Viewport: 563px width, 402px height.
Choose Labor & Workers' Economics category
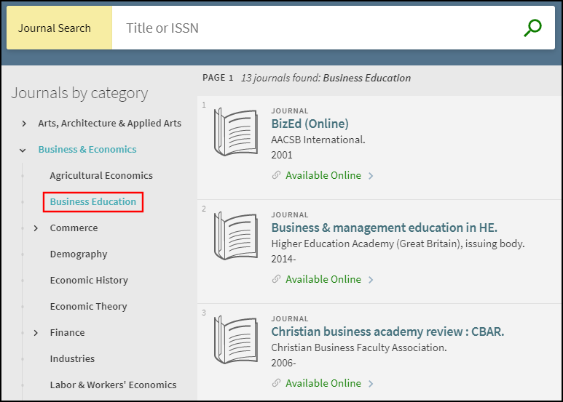[x=113, y=385]
